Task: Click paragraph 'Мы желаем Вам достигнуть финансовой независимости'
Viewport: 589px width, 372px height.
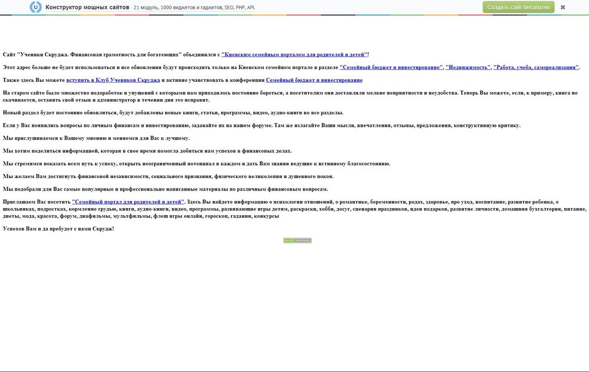Action: (168, 176)
